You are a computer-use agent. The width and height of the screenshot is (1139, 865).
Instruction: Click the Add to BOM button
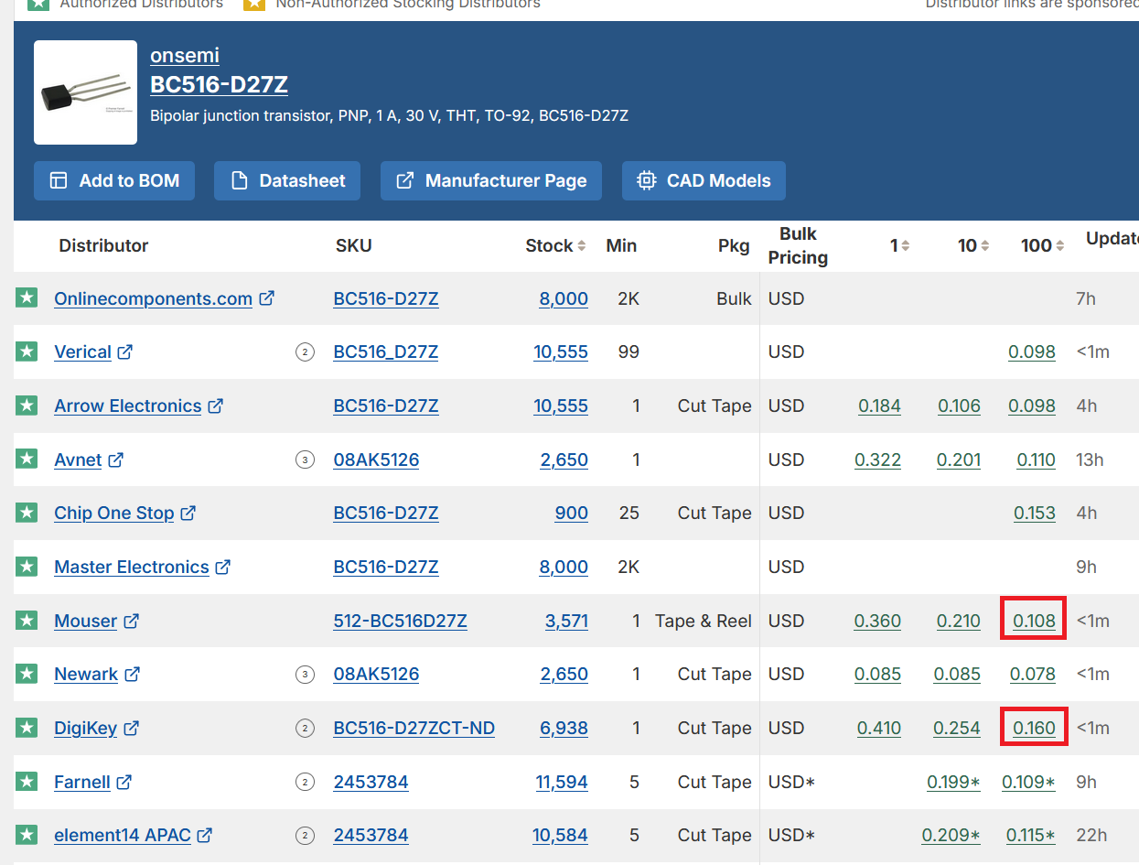click(114, 180)
